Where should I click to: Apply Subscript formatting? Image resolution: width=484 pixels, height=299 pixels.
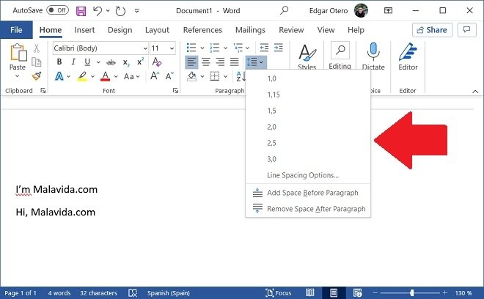coord(126,62)
